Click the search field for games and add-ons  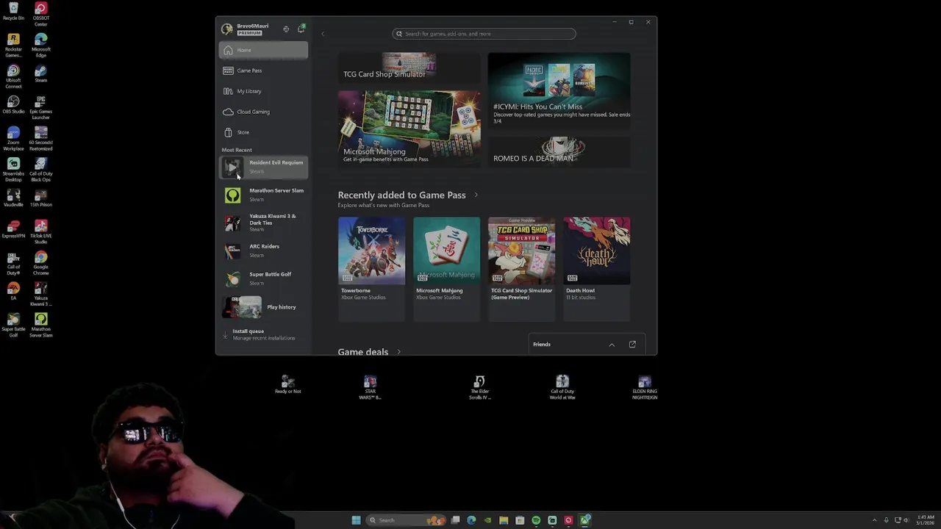tap(484, 34)
